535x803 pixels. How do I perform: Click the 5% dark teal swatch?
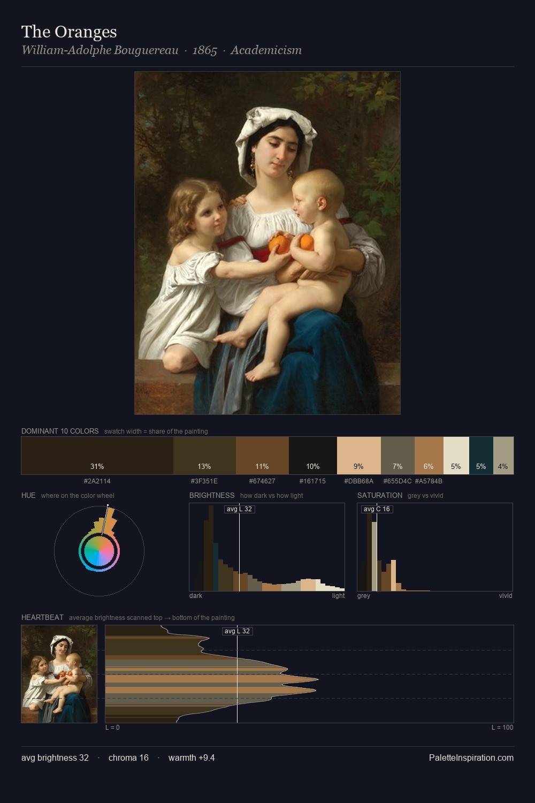[481, 456]
